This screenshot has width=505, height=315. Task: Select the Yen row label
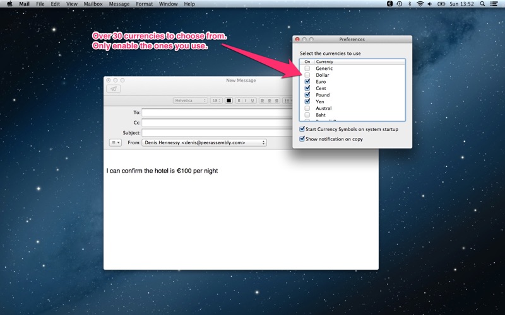(x=320, y=101)
